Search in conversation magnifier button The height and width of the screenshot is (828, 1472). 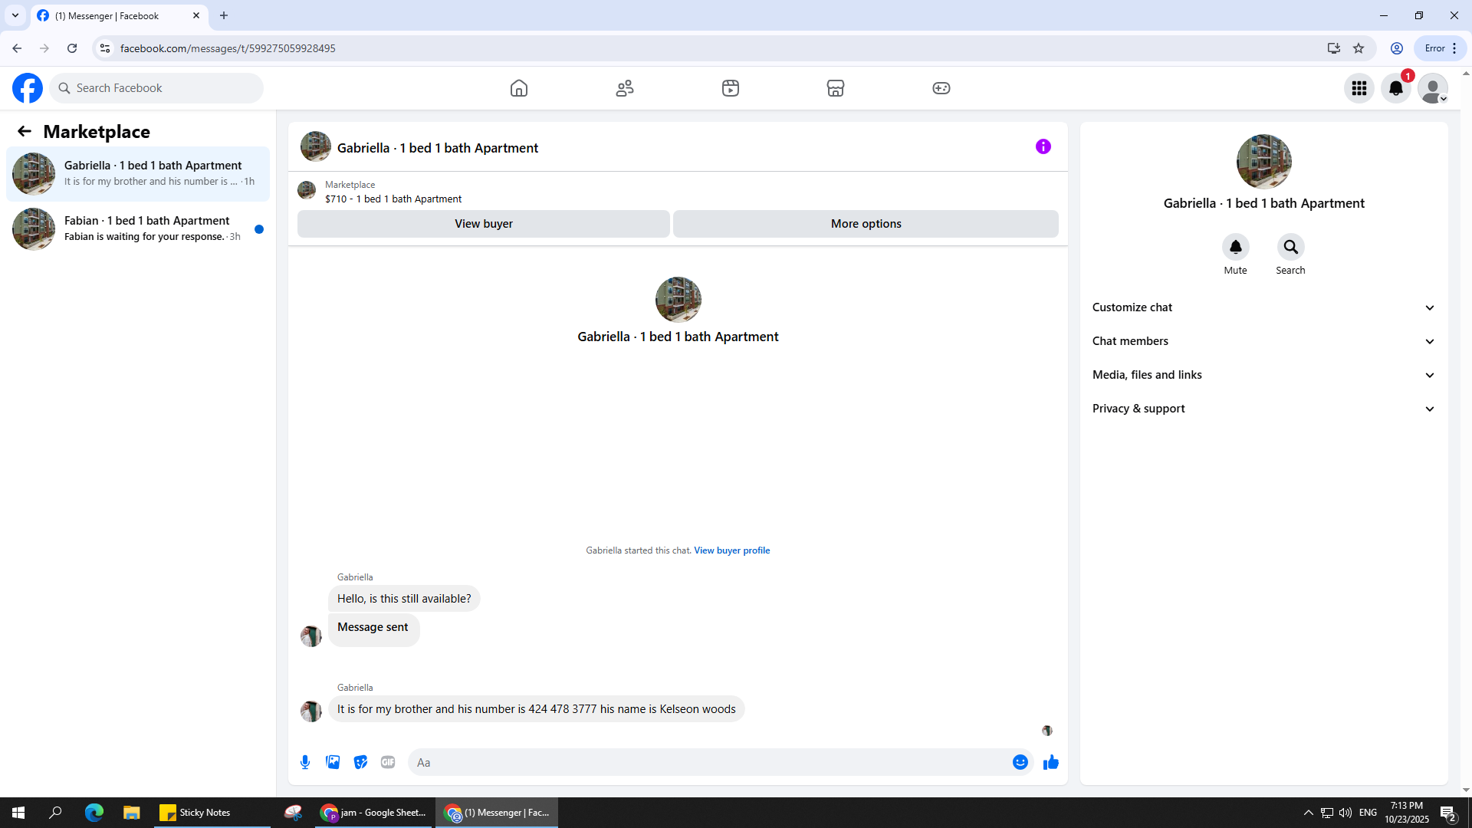(x=1290, y=247)
